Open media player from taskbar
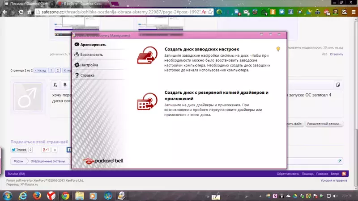This screenshot has width=358, height=201. pos(93,196)
